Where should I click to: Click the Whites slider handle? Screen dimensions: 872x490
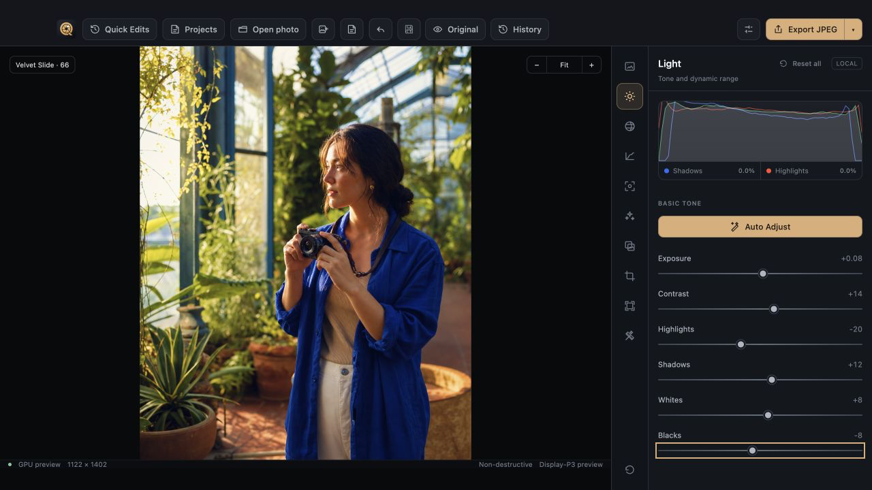point(768,415)
